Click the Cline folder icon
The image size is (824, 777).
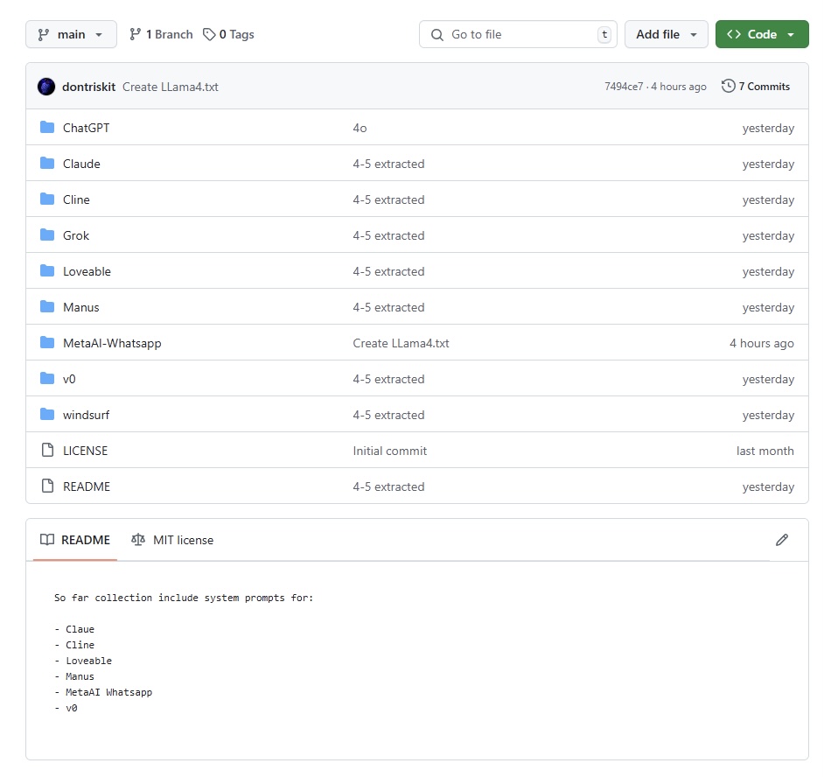[x=47, y=199]
